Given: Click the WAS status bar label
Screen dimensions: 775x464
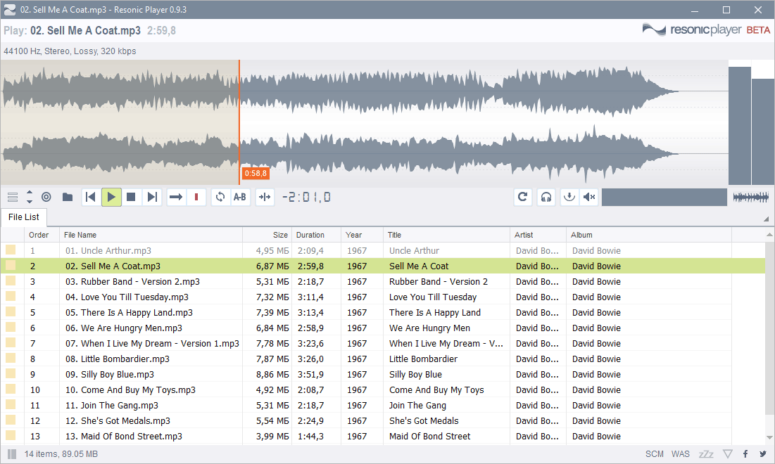Looking at the screenshot, I should click(x=680, y=454).
